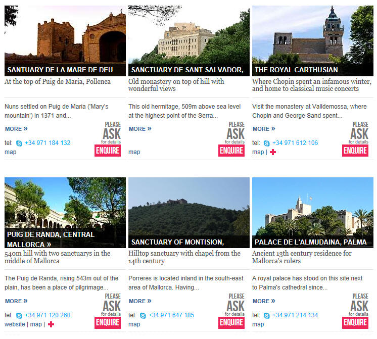Click Skype icon next to +34 971 647 185

click(x=143, y=316)
